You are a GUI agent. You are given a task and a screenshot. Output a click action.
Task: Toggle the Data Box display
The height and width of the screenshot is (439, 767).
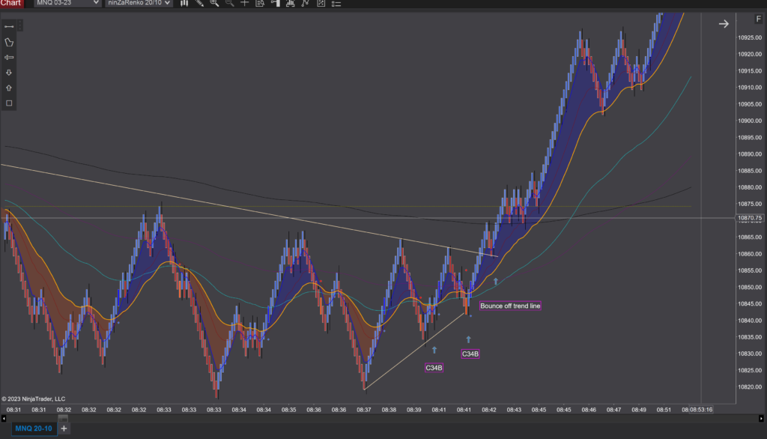(260, 4)
